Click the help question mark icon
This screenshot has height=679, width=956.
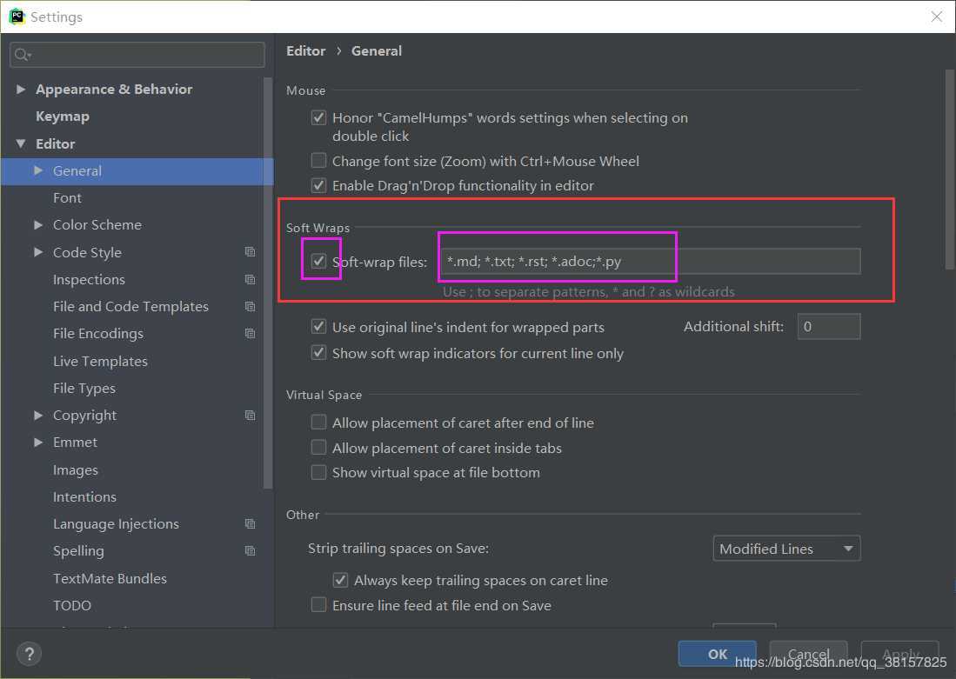pos(29,654)
